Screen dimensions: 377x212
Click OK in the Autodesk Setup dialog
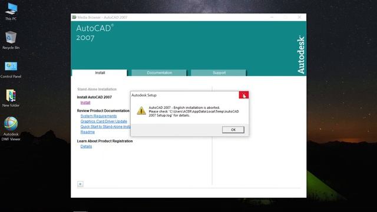point(233,130)
